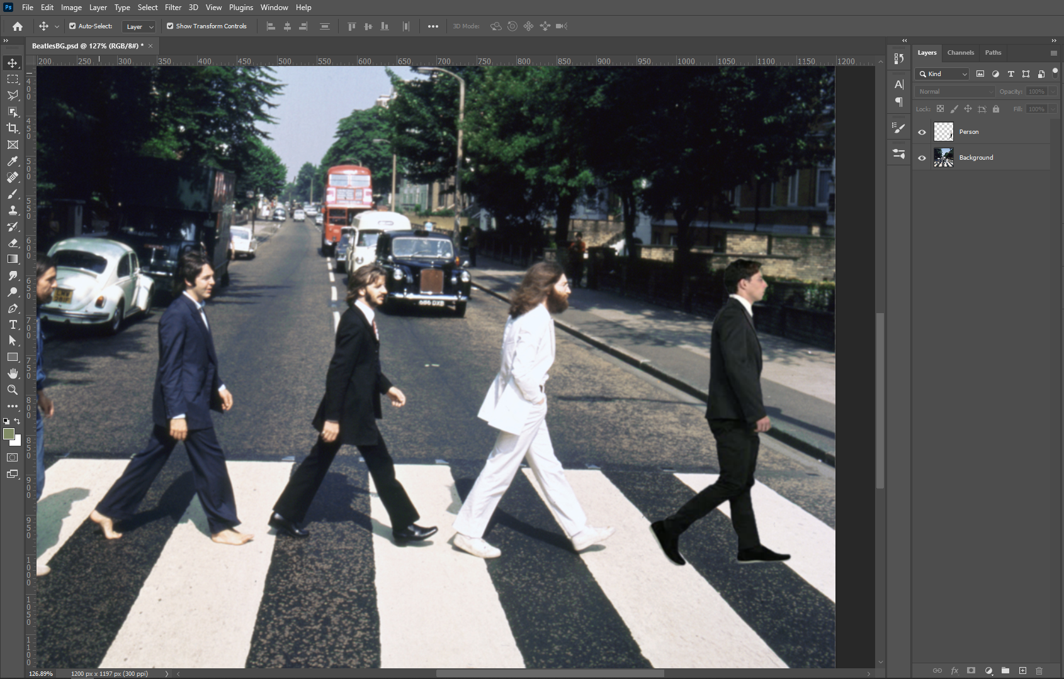This screenshot has height=679, width=1064.
Task: Select the Eraser tool
Action: (x=13, y=243)
